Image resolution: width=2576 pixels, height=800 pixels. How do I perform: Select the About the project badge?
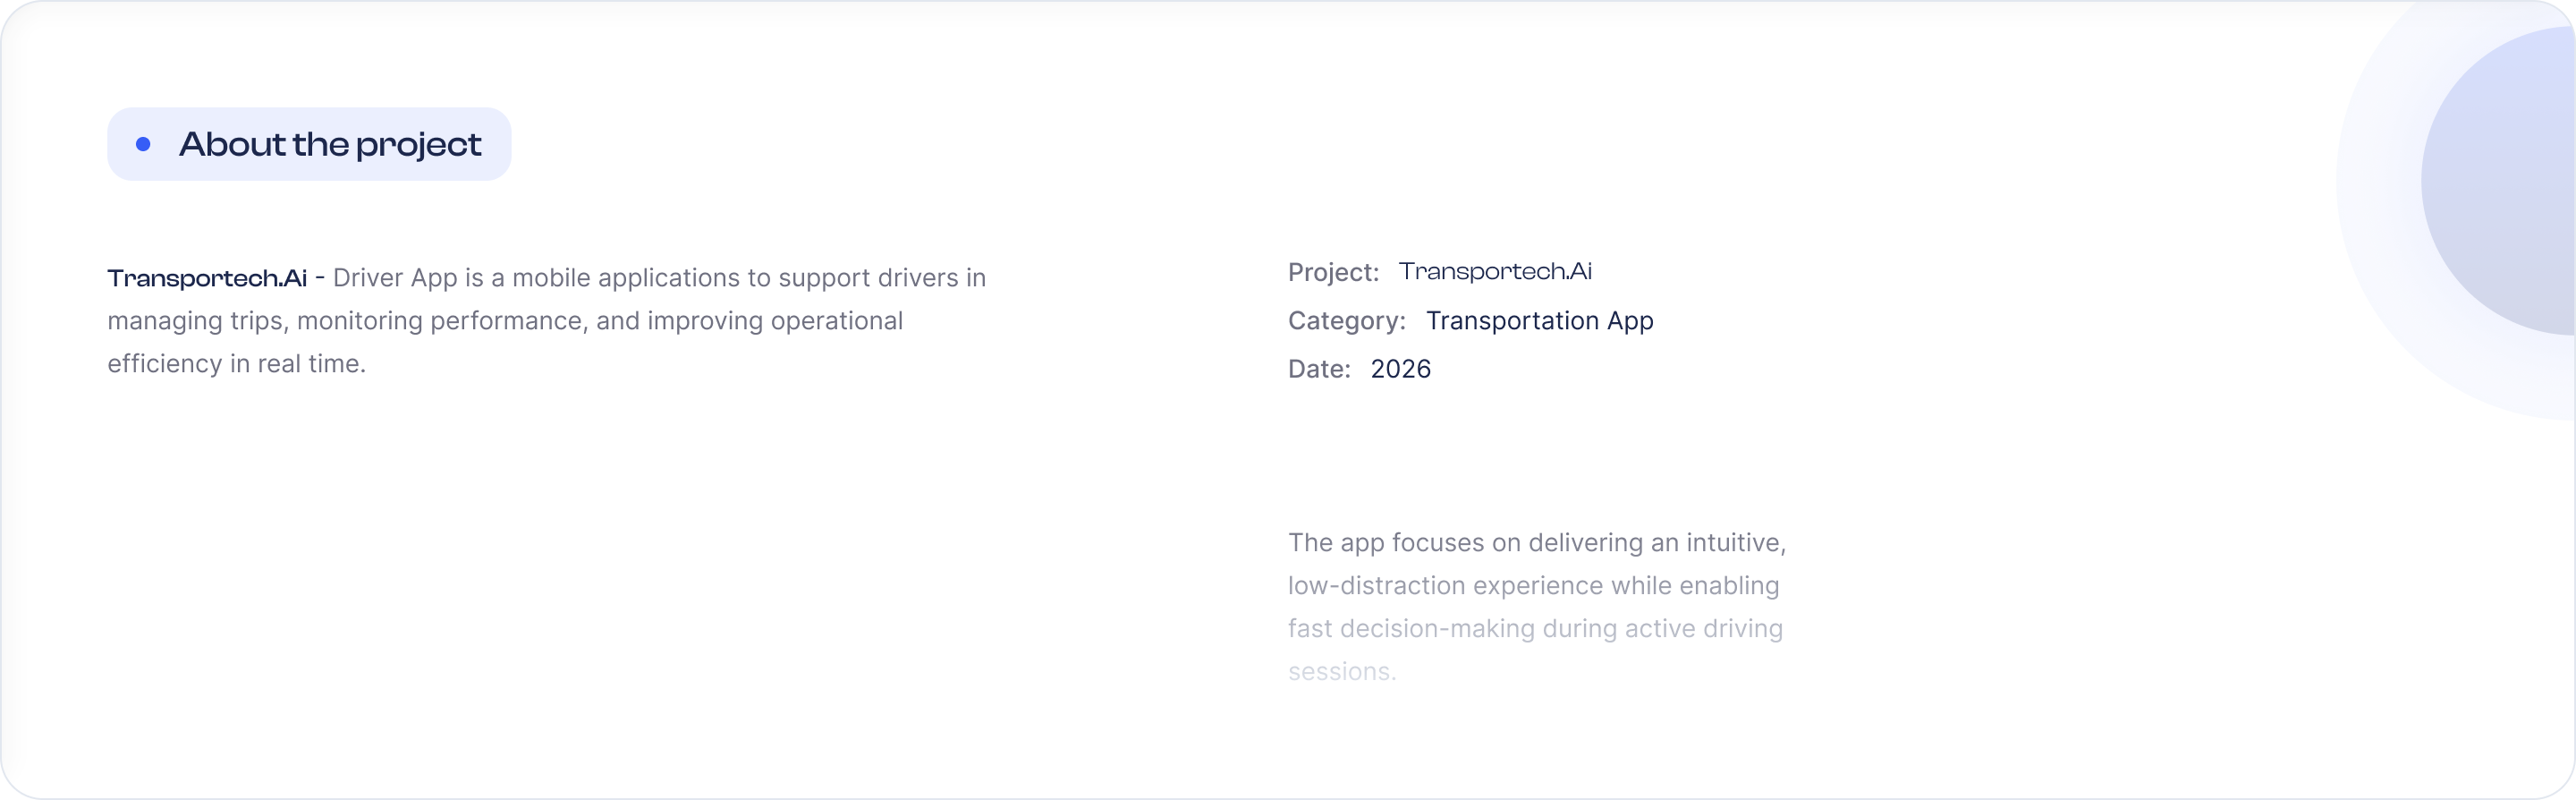pyautogui.click(x=309, y=144)
